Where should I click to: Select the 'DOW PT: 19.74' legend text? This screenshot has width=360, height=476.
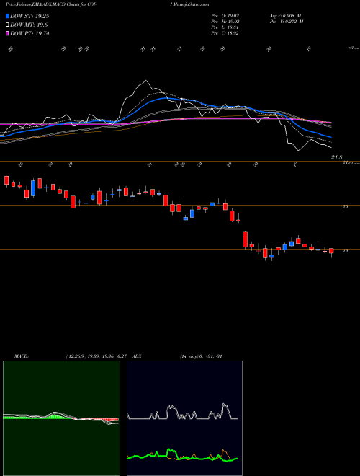[x=30, y=33]
